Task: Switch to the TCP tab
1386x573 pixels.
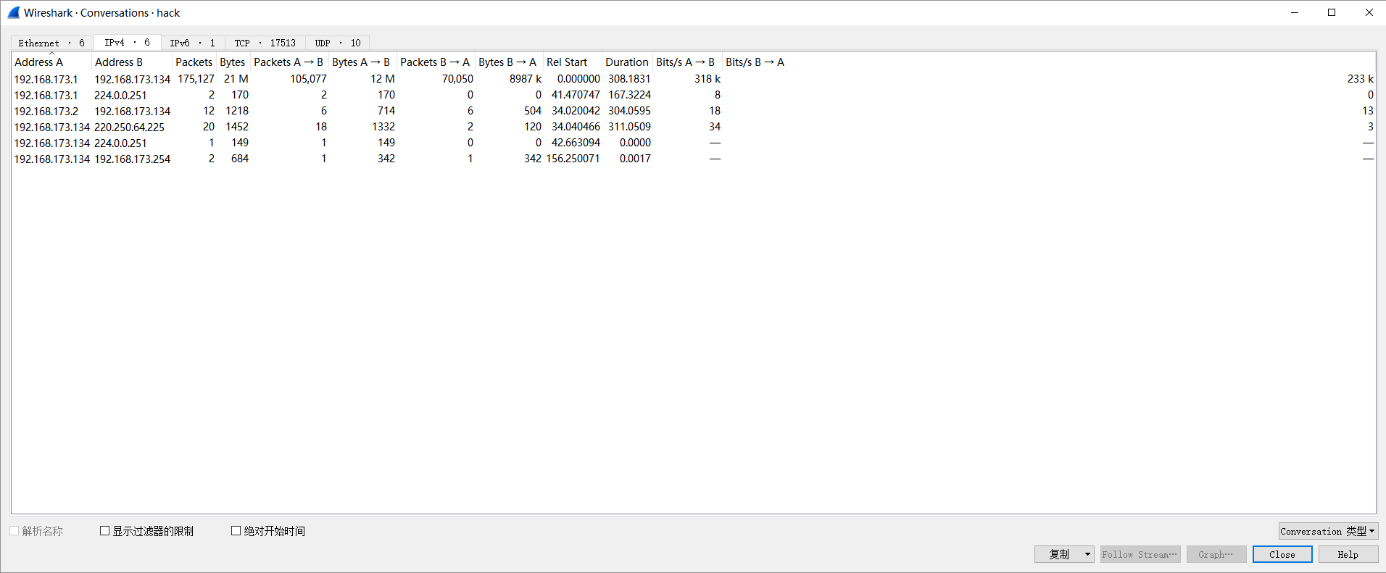Action: pos(265,43)
